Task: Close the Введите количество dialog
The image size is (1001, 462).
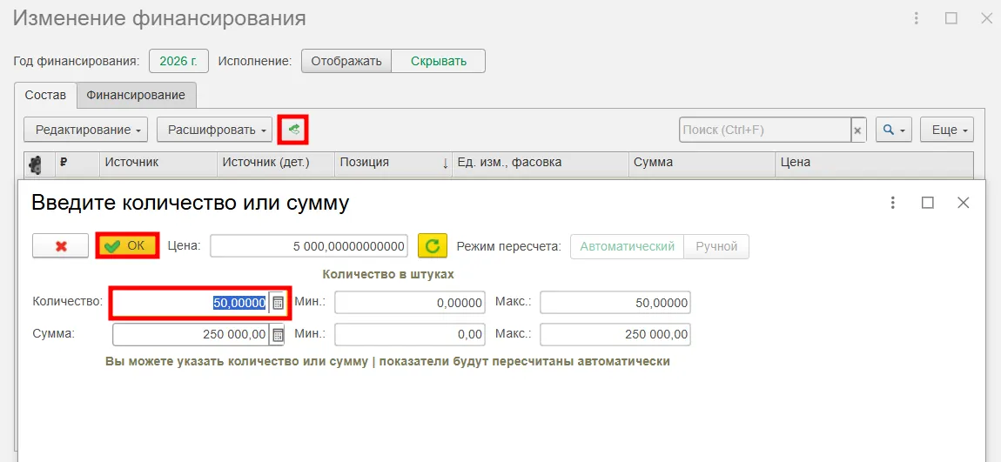Action: click(964, 203)
